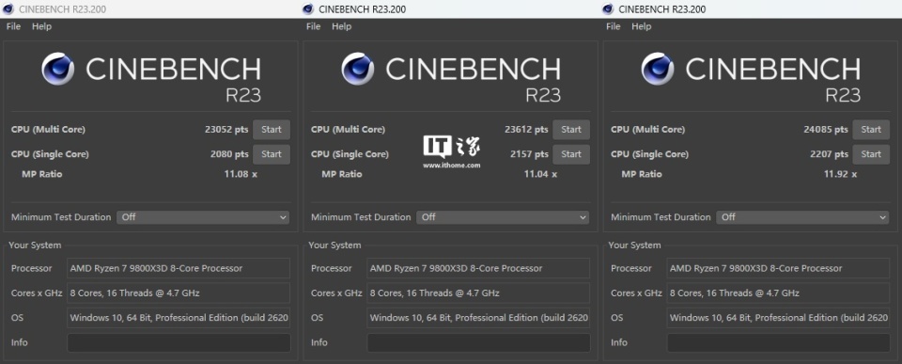Click the 24085 pts multi core score
The height and width of the screenshot is (364, 902).
pyautogui.click(x=826, y=130)
